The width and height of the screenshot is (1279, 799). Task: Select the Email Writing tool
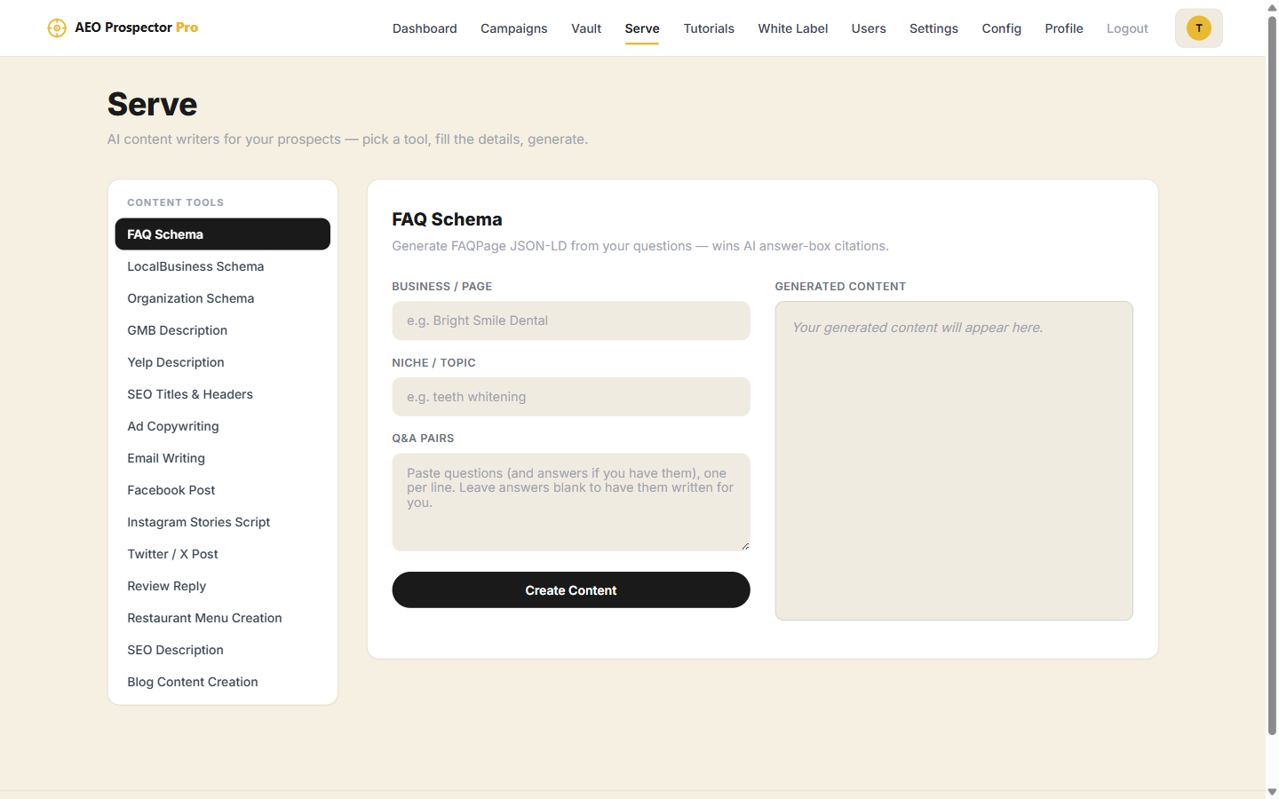223,458
